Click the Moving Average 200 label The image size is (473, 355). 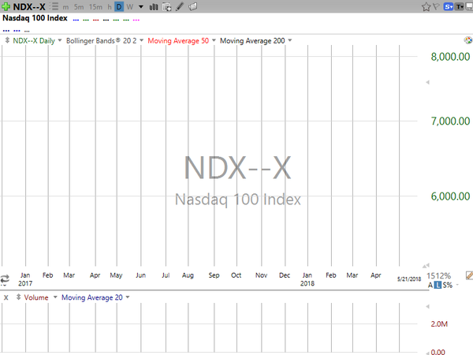(252, 41)
